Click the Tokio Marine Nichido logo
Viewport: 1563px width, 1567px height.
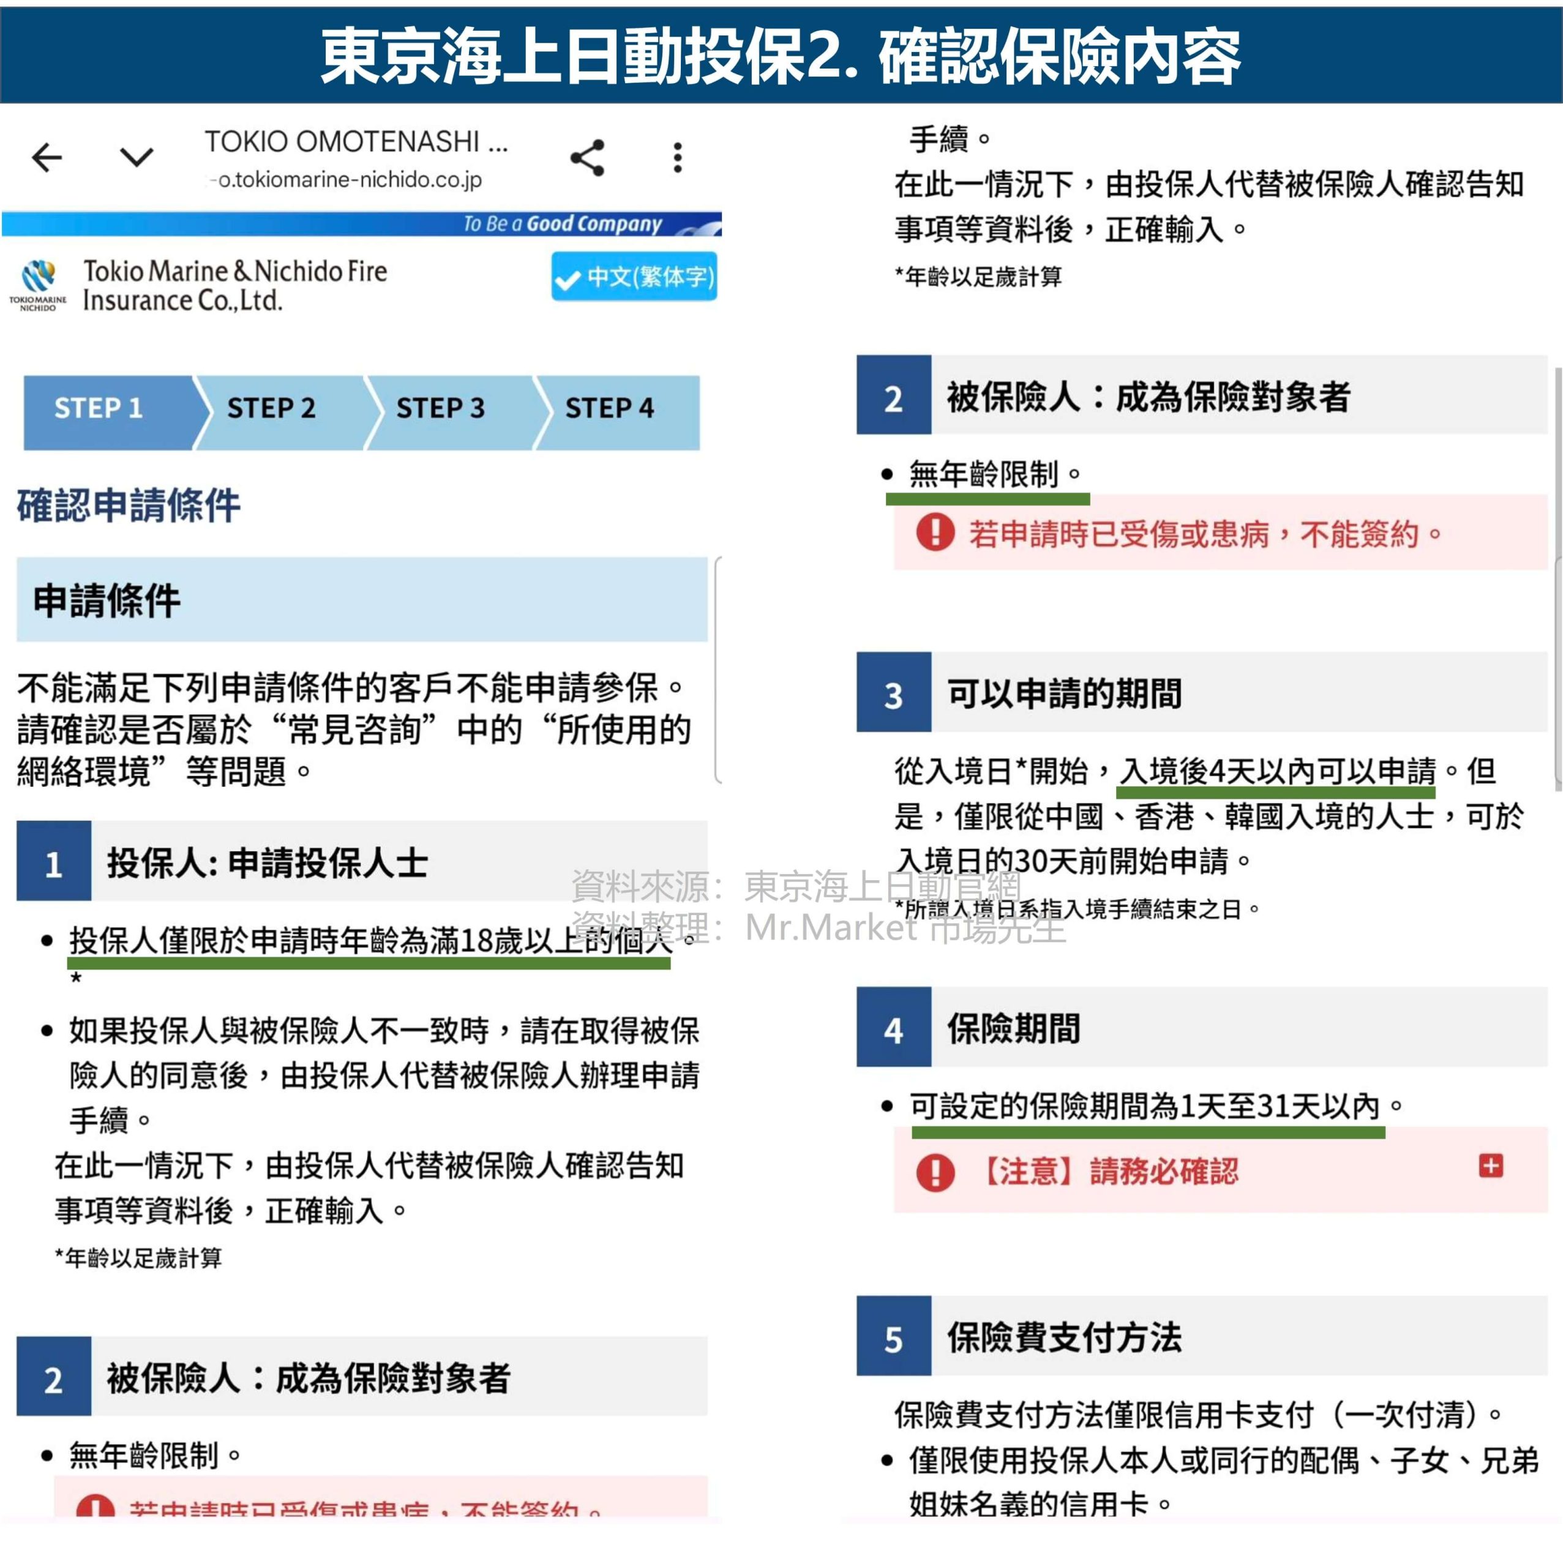click(x=37, y=285)
